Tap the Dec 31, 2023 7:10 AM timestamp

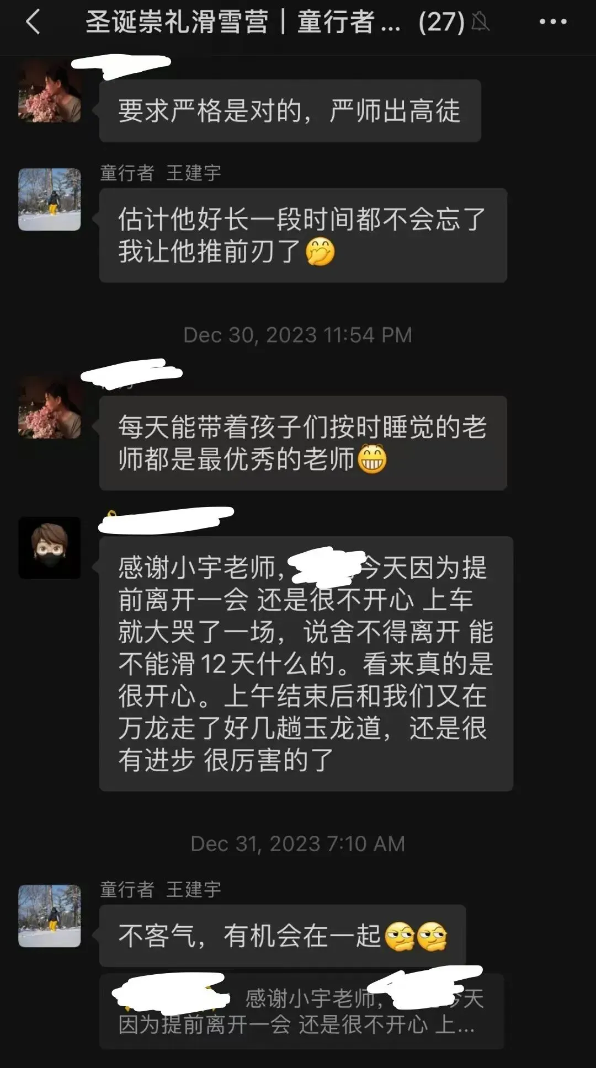298,843
